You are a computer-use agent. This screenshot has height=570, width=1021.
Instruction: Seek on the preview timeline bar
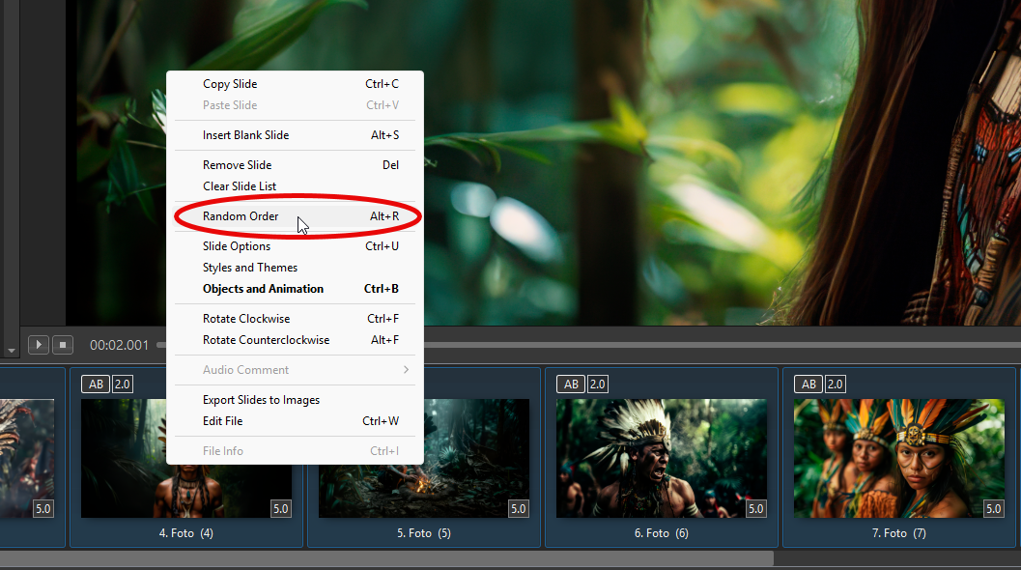pos(723,345)
